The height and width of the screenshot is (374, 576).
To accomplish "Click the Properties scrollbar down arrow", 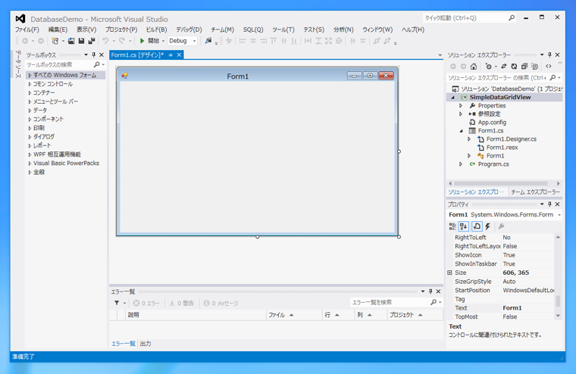I will 558,316.
